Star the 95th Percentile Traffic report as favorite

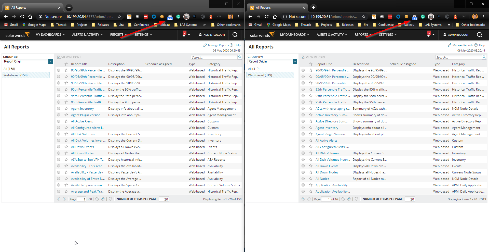coord(66,89)
